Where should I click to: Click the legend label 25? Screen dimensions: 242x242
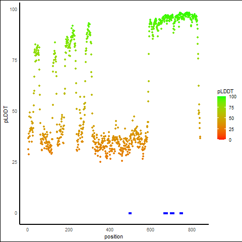[x=231, y=130]
